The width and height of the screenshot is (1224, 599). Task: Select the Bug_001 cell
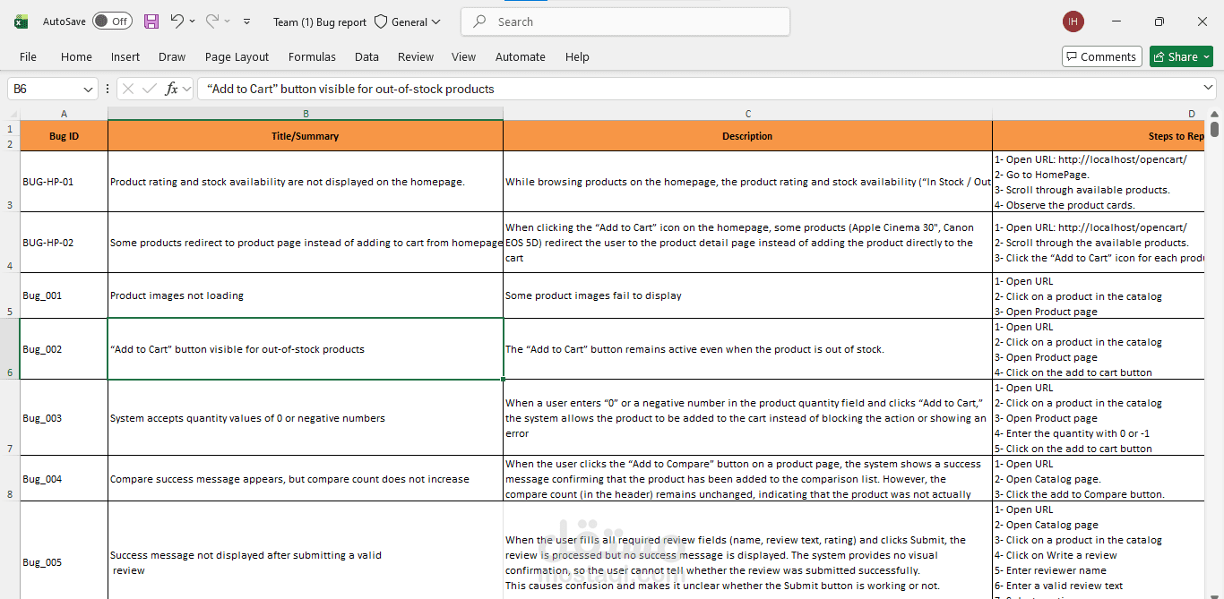point(64,295)
